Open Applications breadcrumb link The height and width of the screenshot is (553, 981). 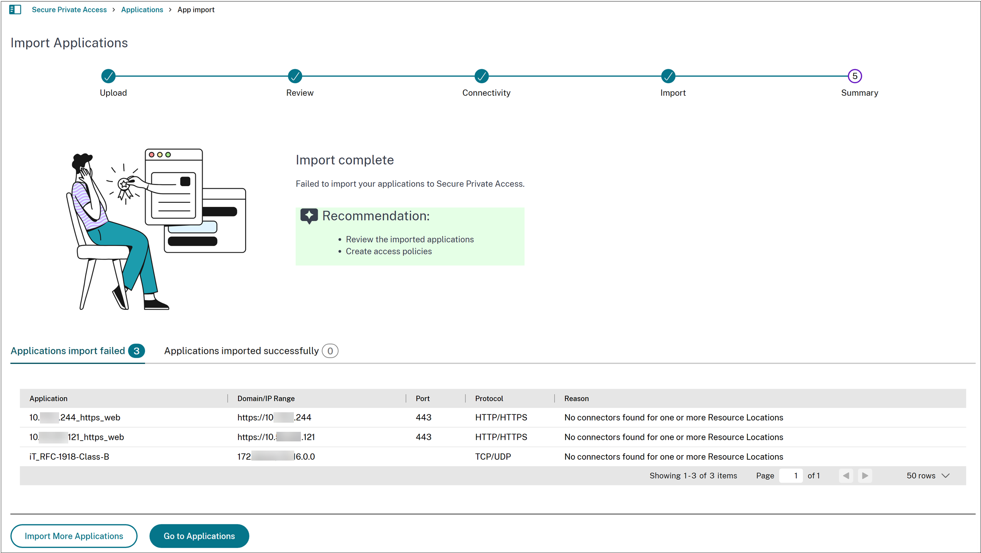click(x=142, y=10)
